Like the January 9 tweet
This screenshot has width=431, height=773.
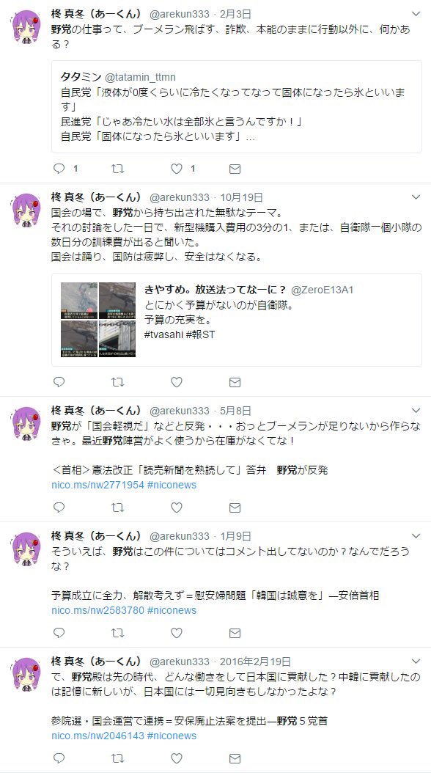click(x=177, y=633)
